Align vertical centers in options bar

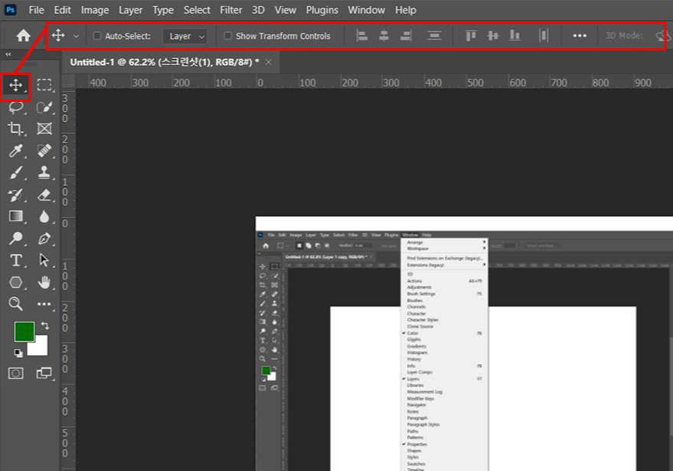tap(493, 36)
